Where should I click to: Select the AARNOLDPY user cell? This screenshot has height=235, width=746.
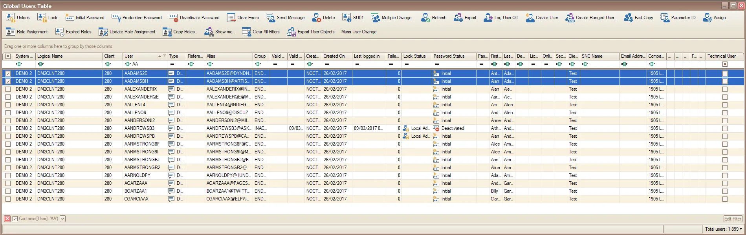(144, 175)
